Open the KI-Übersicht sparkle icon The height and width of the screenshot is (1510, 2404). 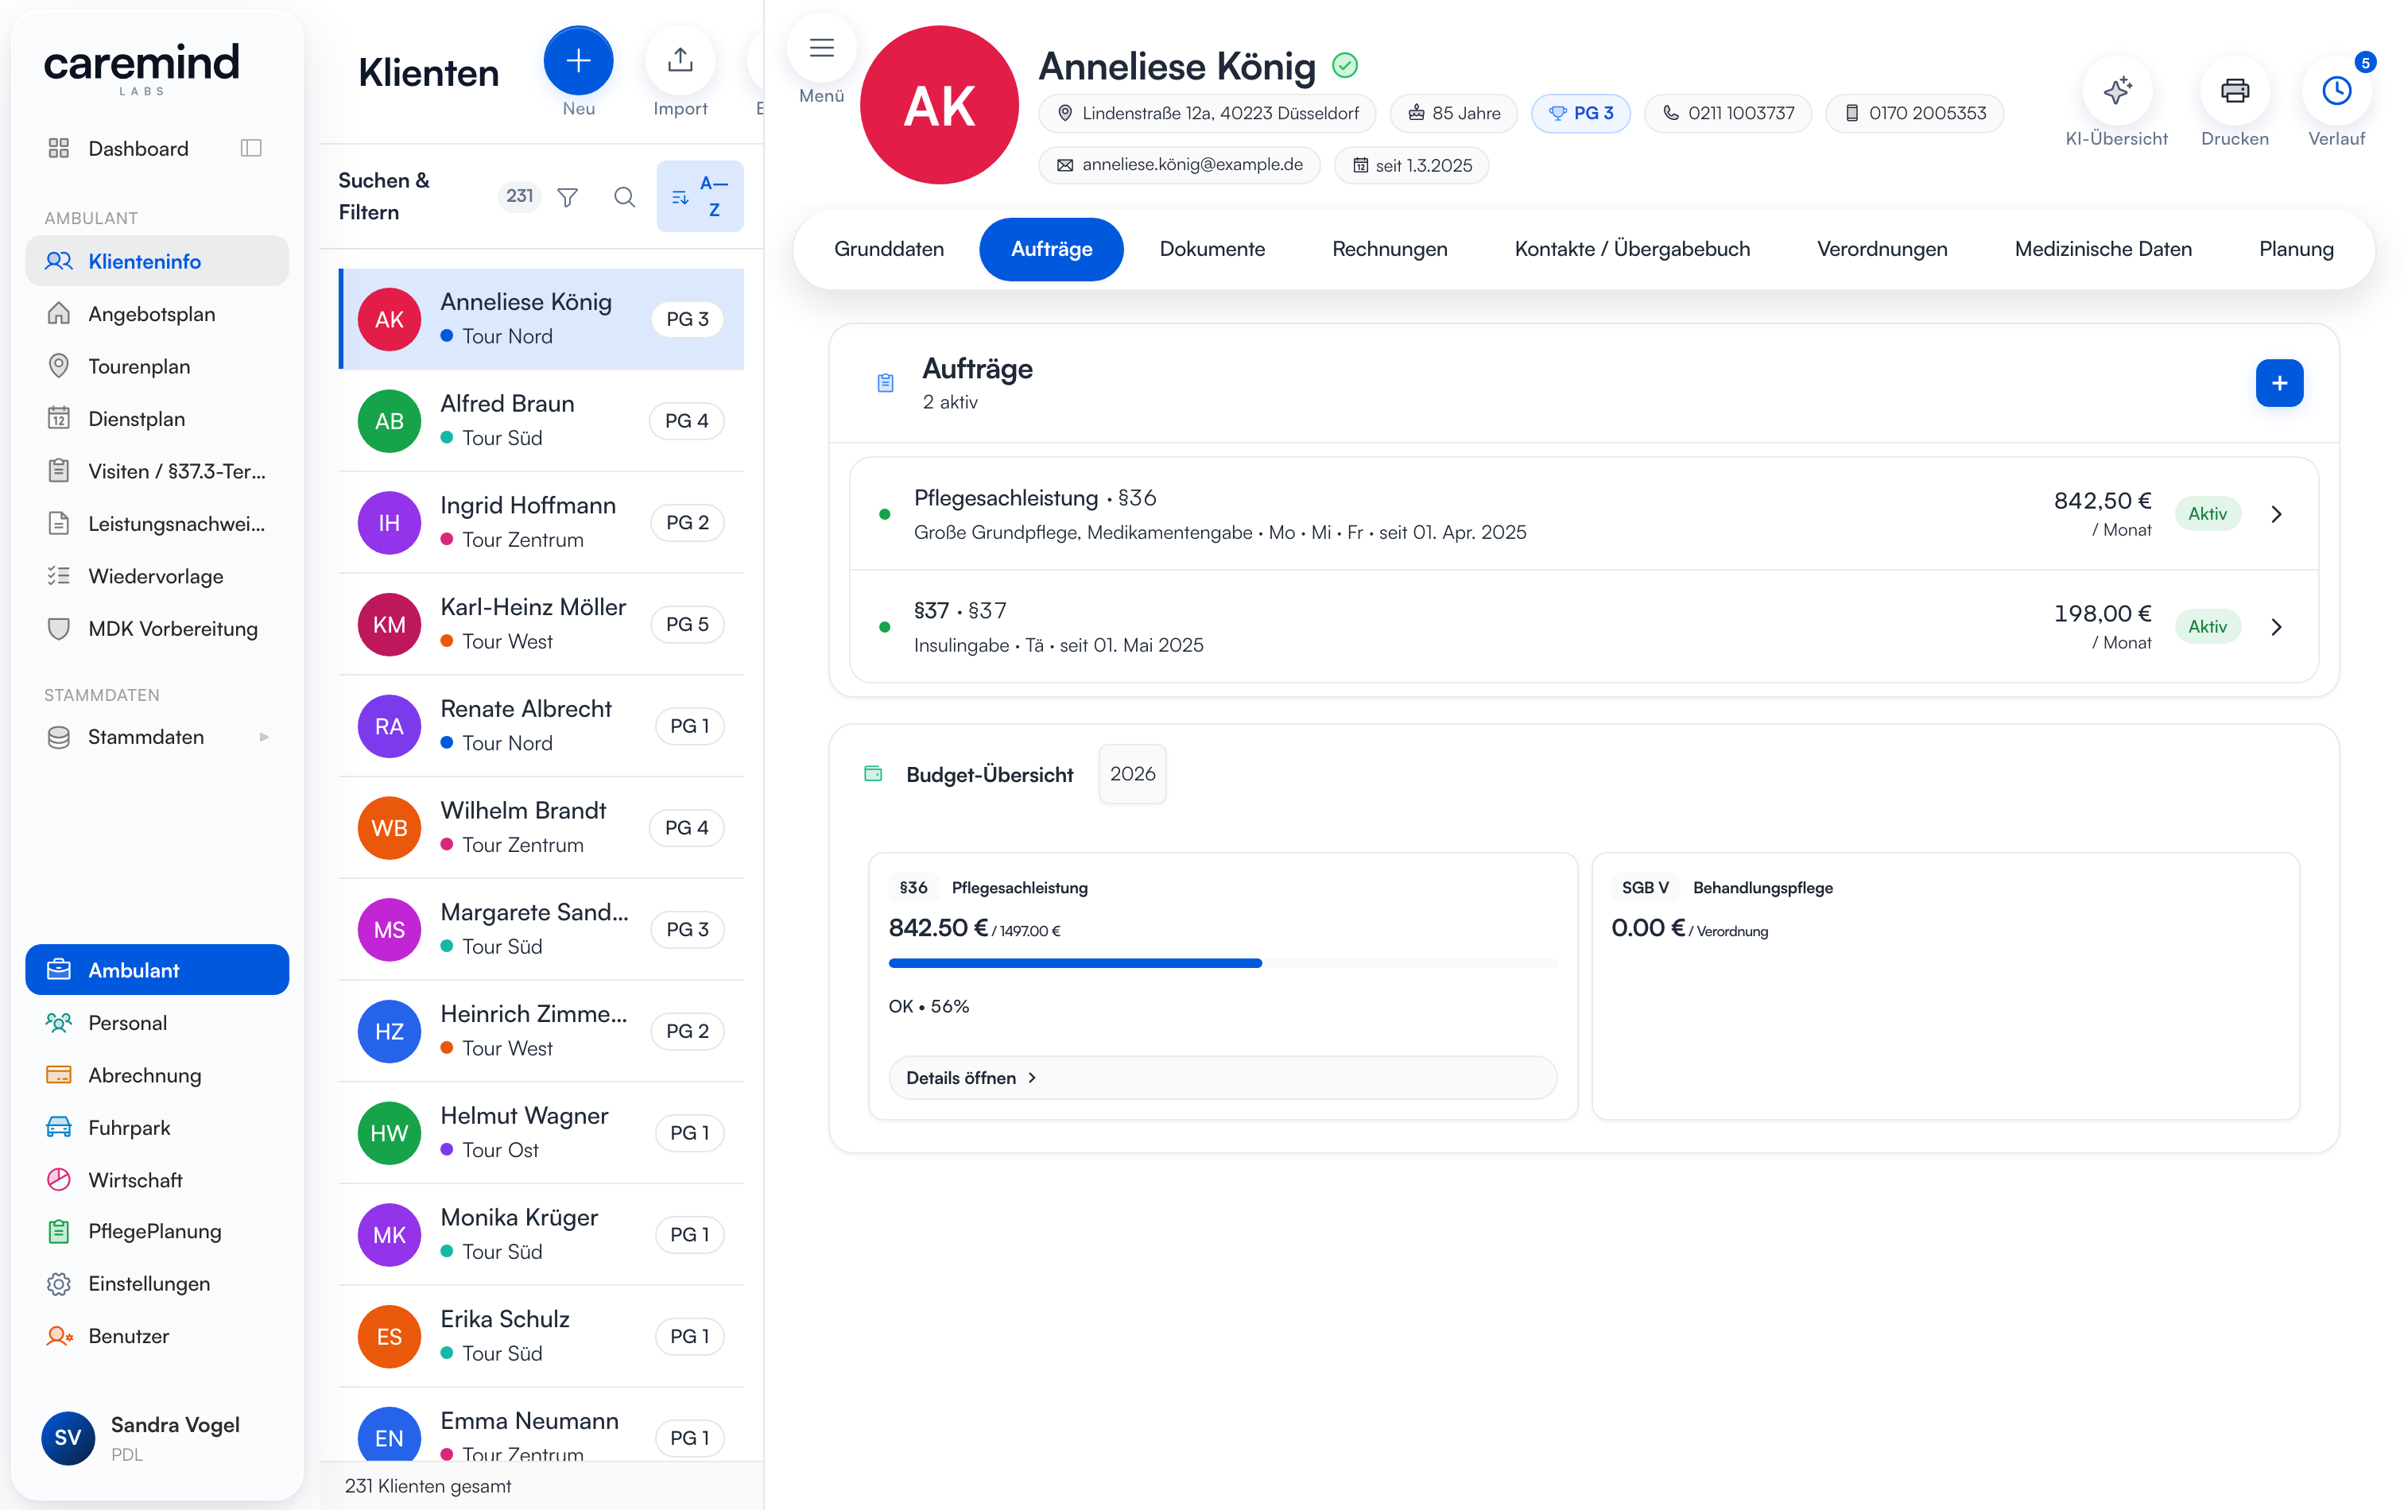pos(2116,91)
